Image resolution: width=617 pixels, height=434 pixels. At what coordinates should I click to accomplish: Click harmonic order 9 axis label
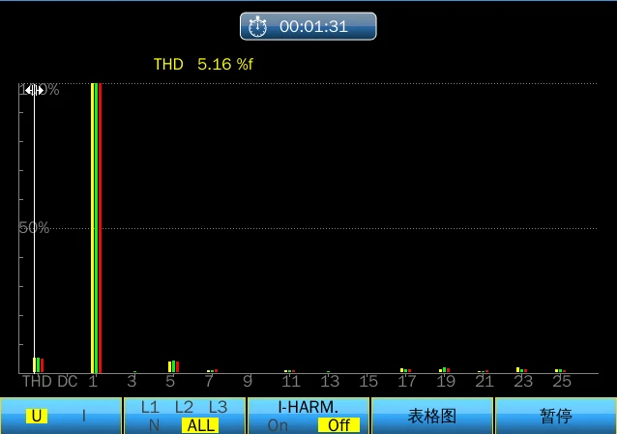pyautogui.click(x=248, y=381)
